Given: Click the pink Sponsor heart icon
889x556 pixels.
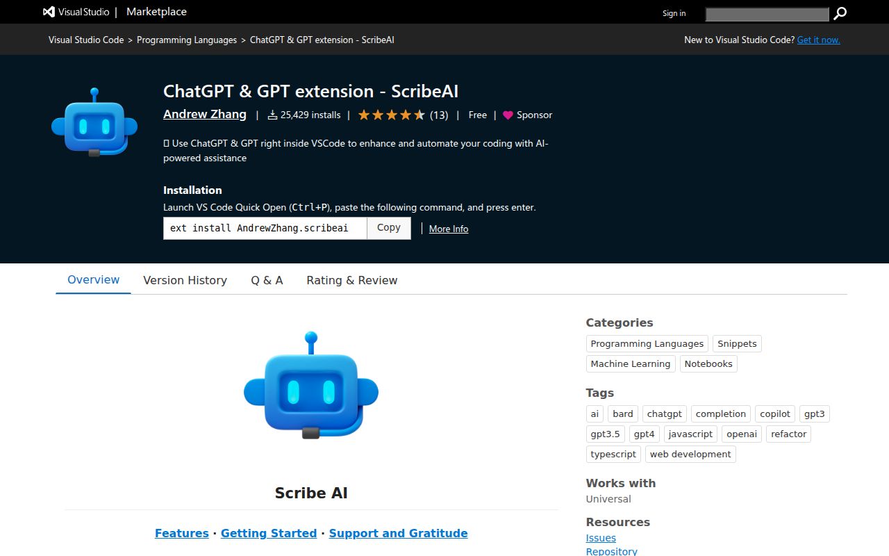Looking at the screenshot, I should pos(508,115).
